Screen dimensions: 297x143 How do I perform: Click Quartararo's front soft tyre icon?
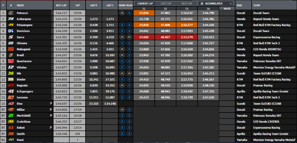click(122, 61)
